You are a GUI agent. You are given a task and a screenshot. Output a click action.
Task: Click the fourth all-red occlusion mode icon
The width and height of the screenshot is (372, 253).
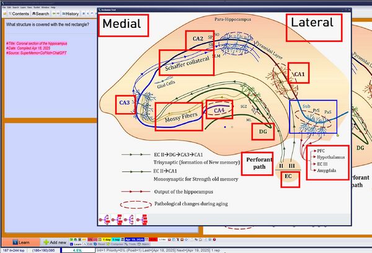click(x=141, y=220)
